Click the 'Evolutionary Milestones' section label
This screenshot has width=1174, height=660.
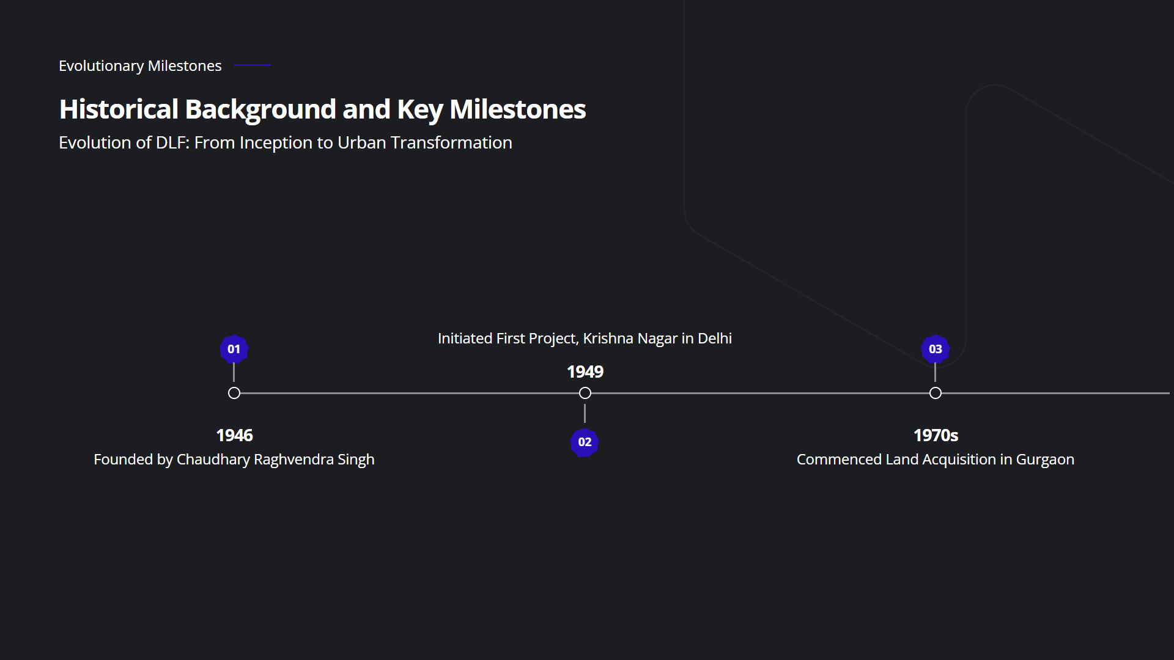pos(140,66)
